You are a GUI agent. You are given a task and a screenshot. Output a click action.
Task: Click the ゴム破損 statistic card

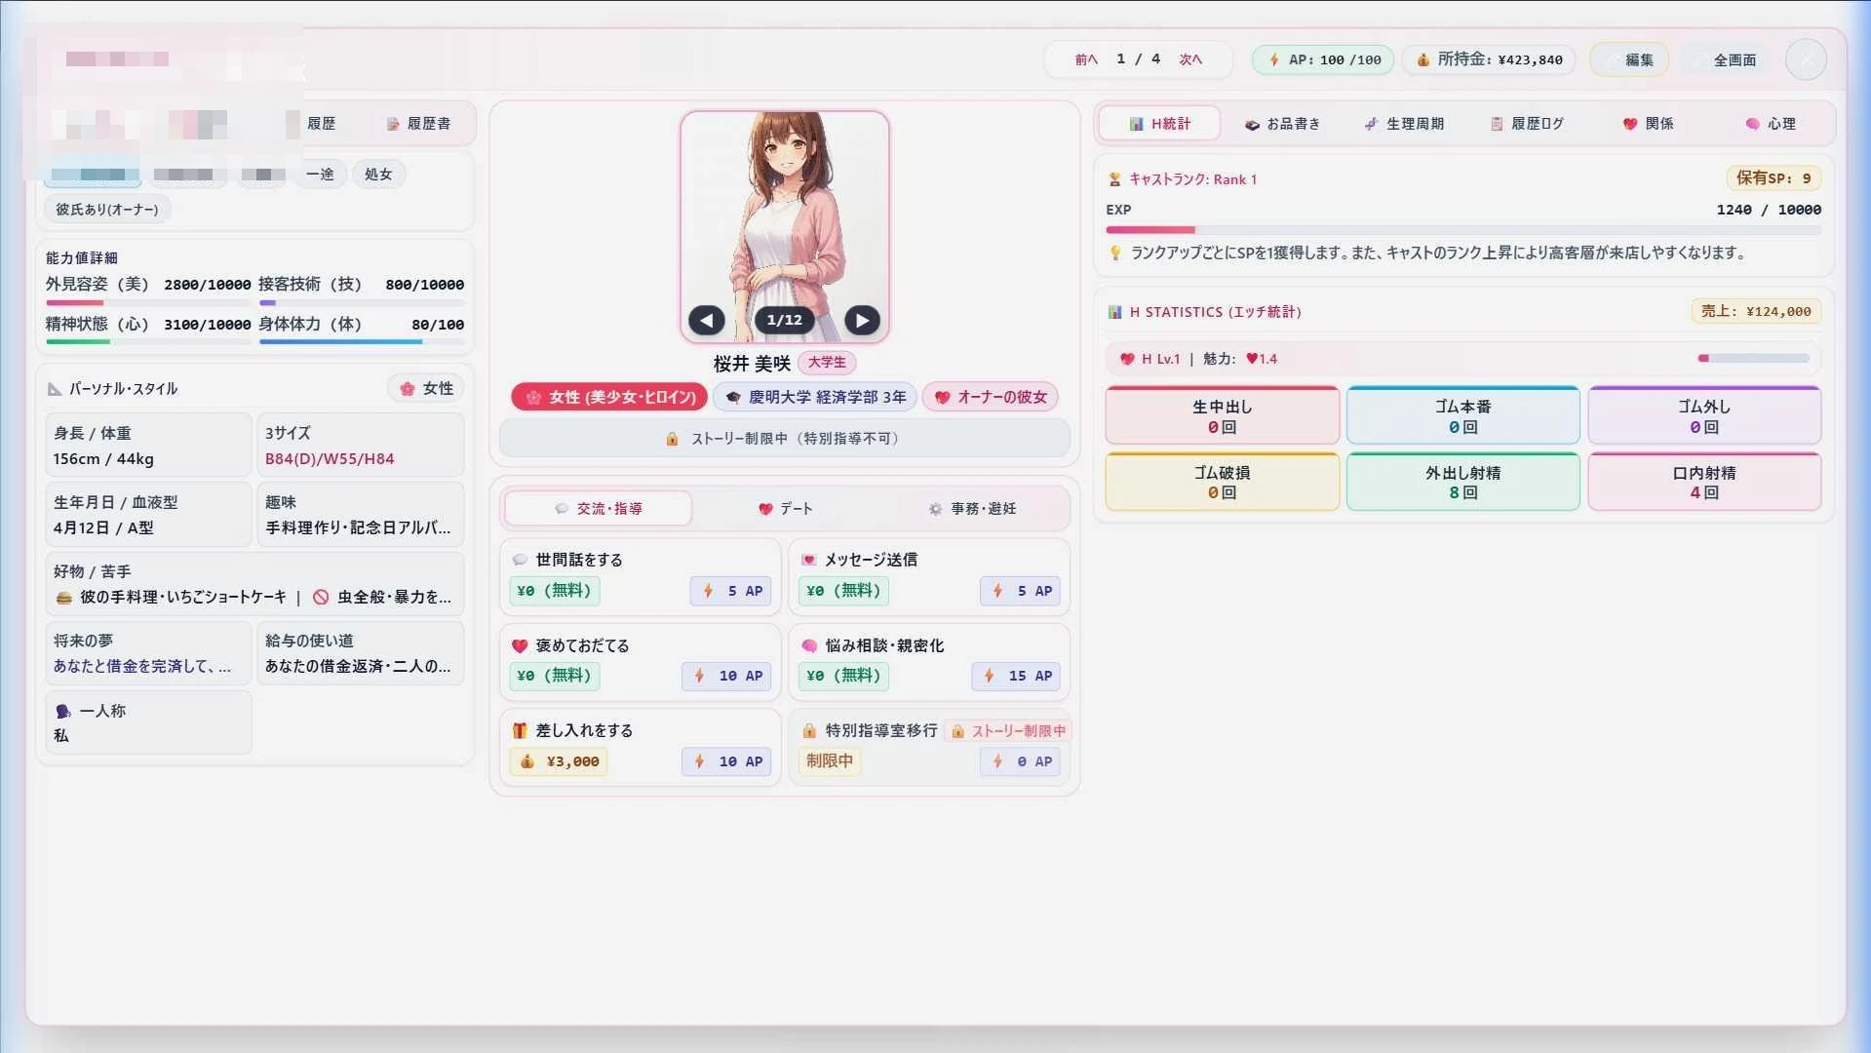click(x=1222, y=482)
